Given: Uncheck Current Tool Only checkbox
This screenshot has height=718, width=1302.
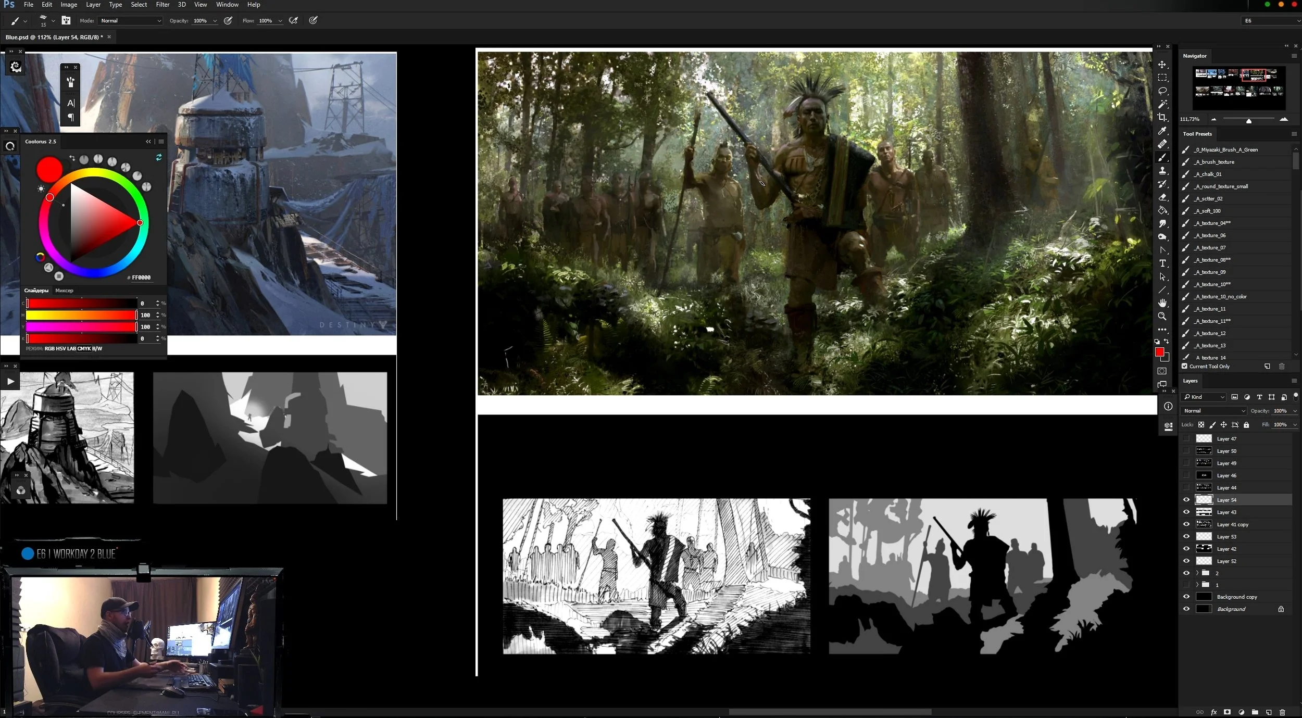Looking at the screenshot, I should [x=1184, y=366].
